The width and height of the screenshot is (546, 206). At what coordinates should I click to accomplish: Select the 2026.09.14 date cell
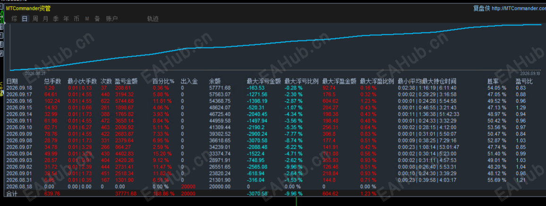pyautogui.click(x=19, y=114)
